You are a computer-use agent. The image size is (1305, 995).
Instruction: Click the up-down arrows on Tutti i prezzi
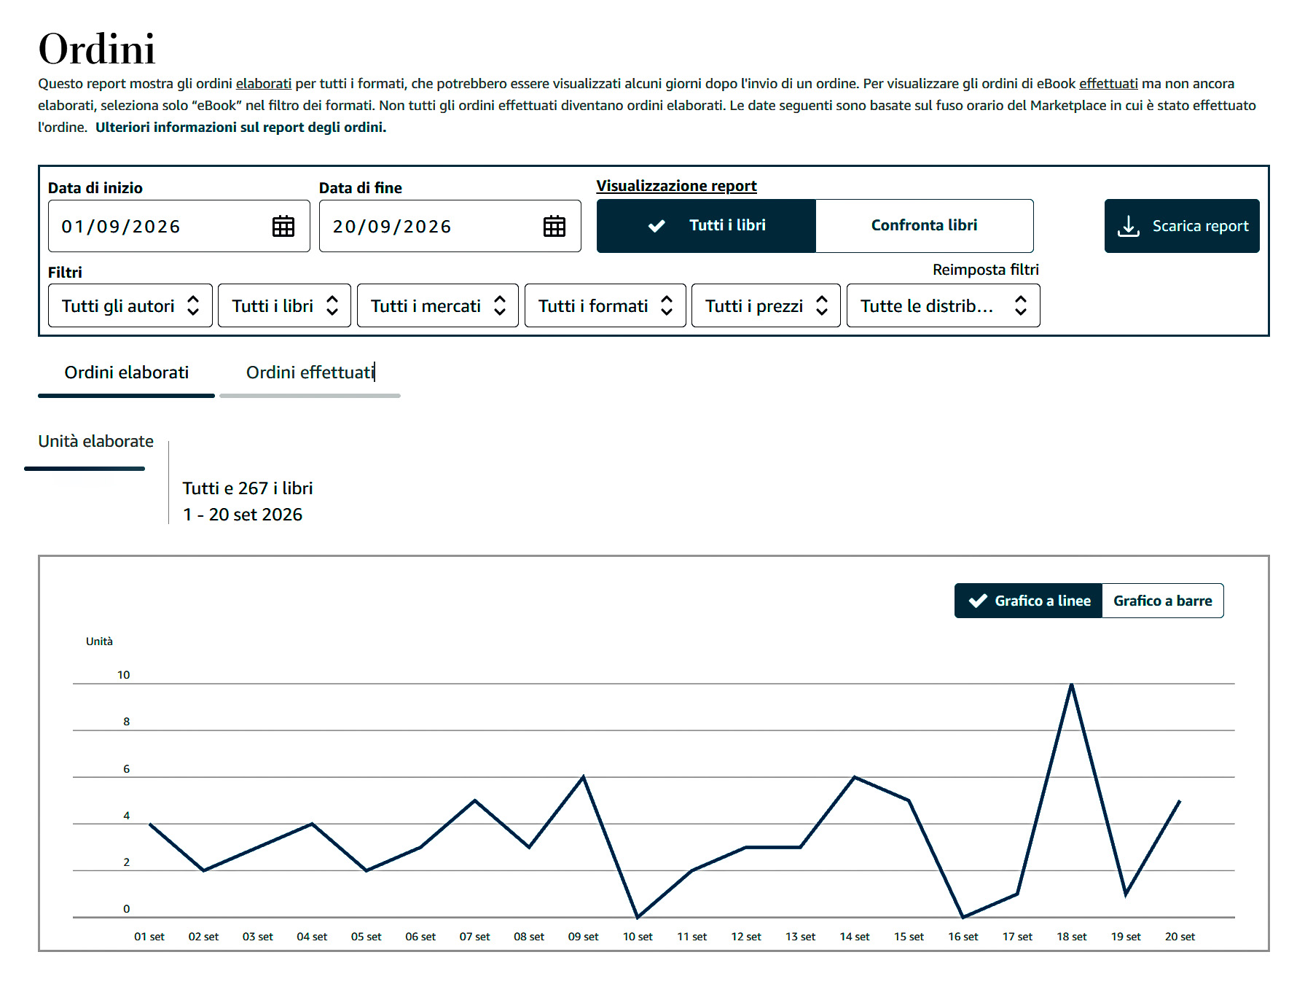tap(822, 305)
